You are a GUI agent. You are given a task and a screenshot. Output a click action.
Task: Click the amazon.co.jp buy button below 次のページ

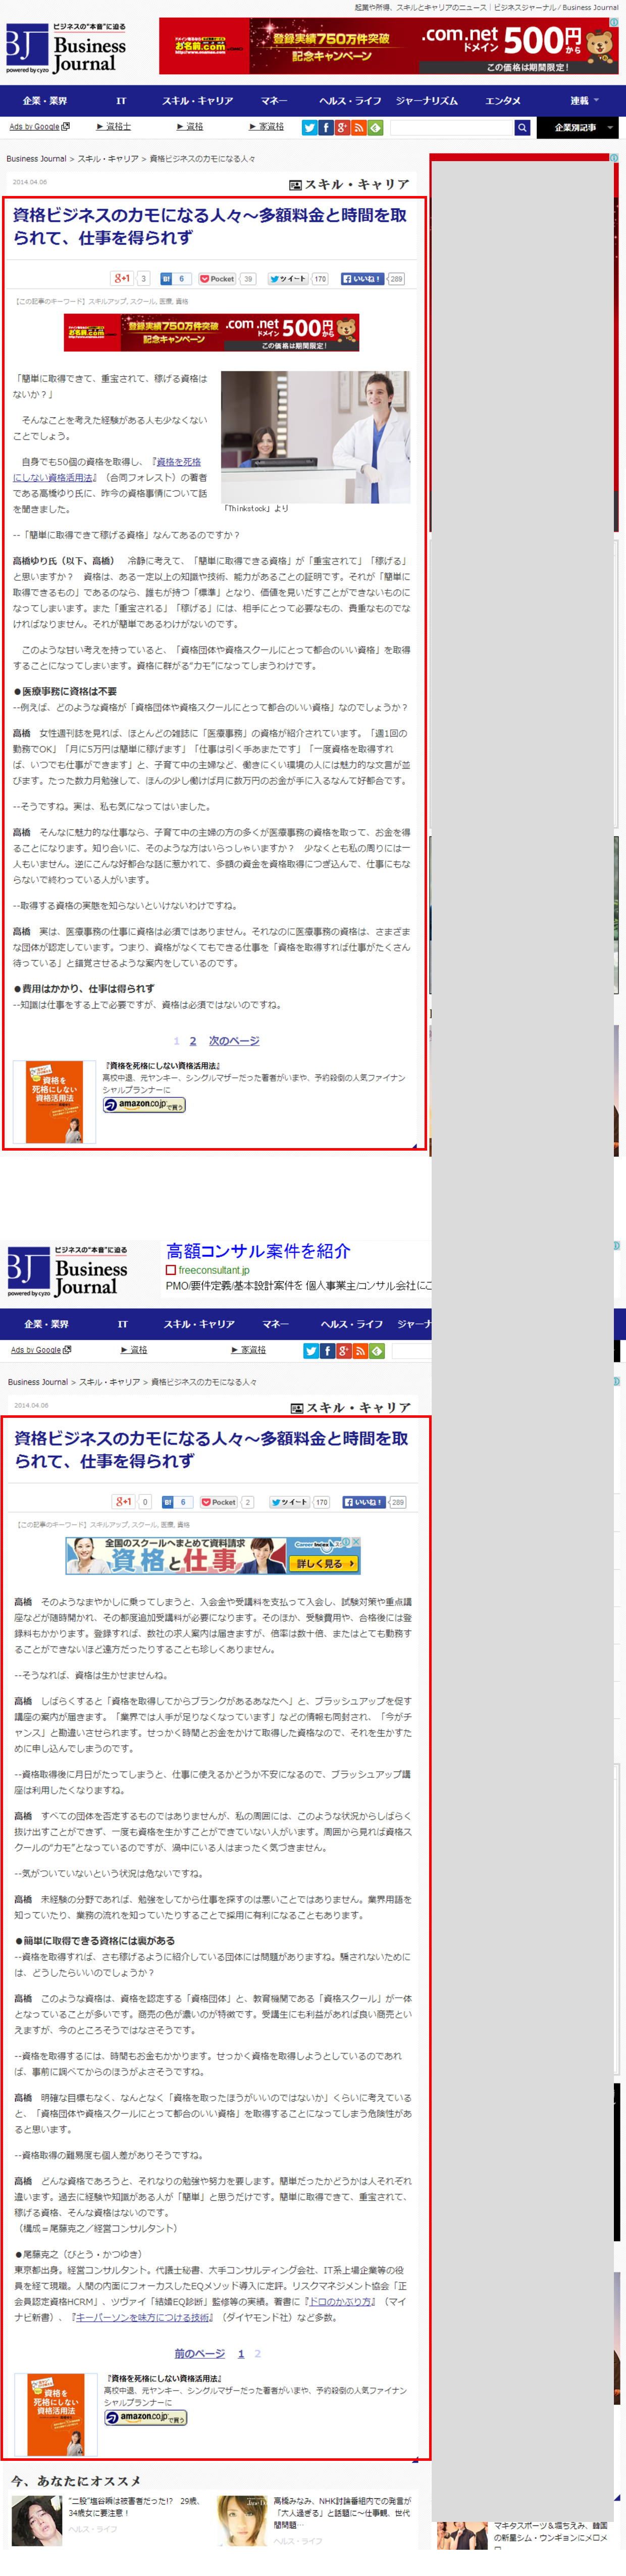145,1105
